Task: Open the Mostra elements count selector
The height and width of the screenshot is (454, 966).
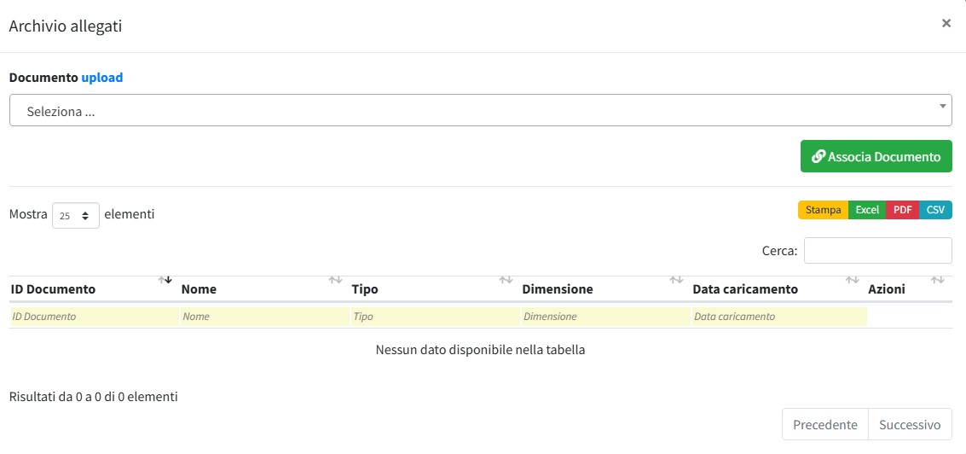Action: pos(76,216)
